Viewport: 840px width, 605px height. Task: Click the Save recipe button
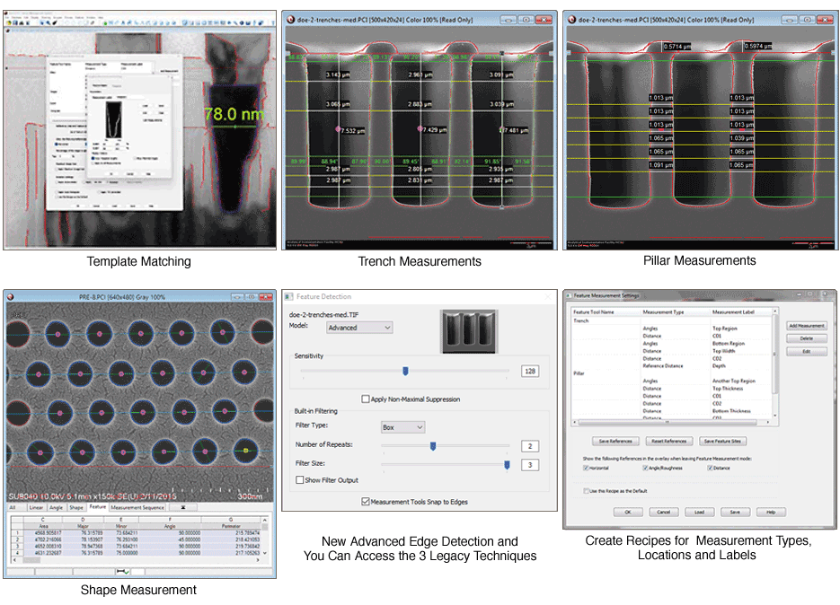735,512
